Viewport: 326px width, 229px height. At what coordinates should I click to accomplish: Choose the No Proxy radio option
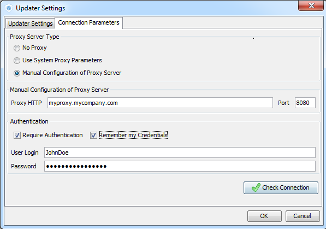point(17,48)
